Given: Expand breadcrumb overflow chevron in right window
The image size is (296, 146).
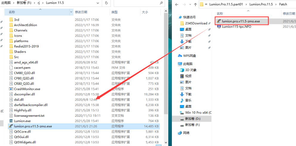Looking at the screenshot, I should point(206,4).
